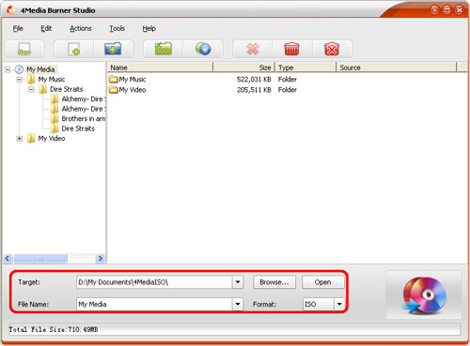Click the red X delete toolbar icon

coord(253,49)
